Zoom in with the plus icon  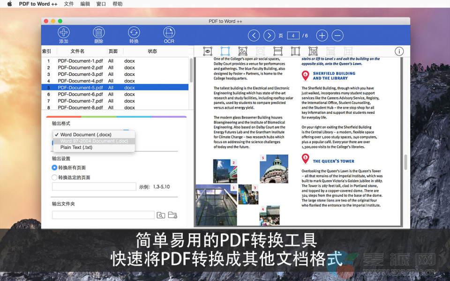[x=322, y=36]
